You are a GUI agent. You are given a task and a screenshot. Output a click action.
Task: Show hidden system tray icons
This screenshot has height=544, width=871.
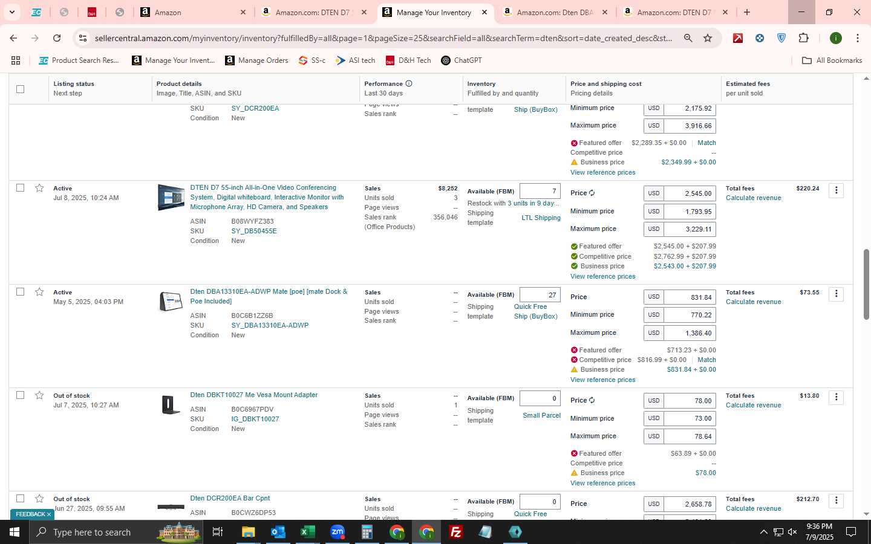[763, 532]
